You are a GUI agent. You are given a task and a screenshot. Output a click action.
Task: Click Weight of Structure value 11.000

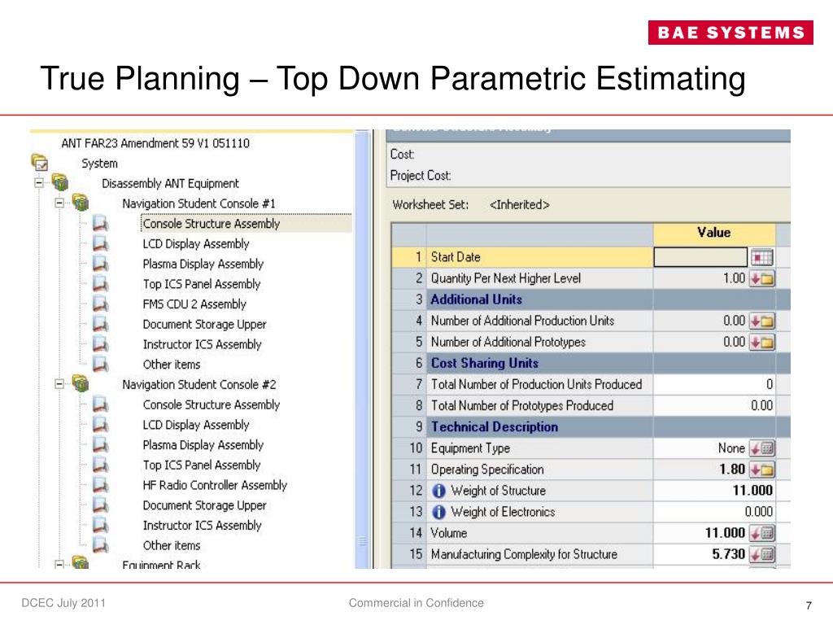pyautogui.click(x=752, y=491)
